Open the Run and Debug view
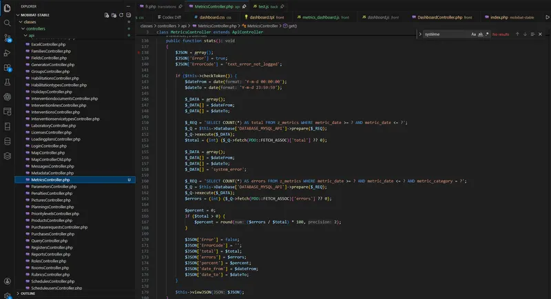The width and height of the screenshot is (551, 299). click(7, 52)
